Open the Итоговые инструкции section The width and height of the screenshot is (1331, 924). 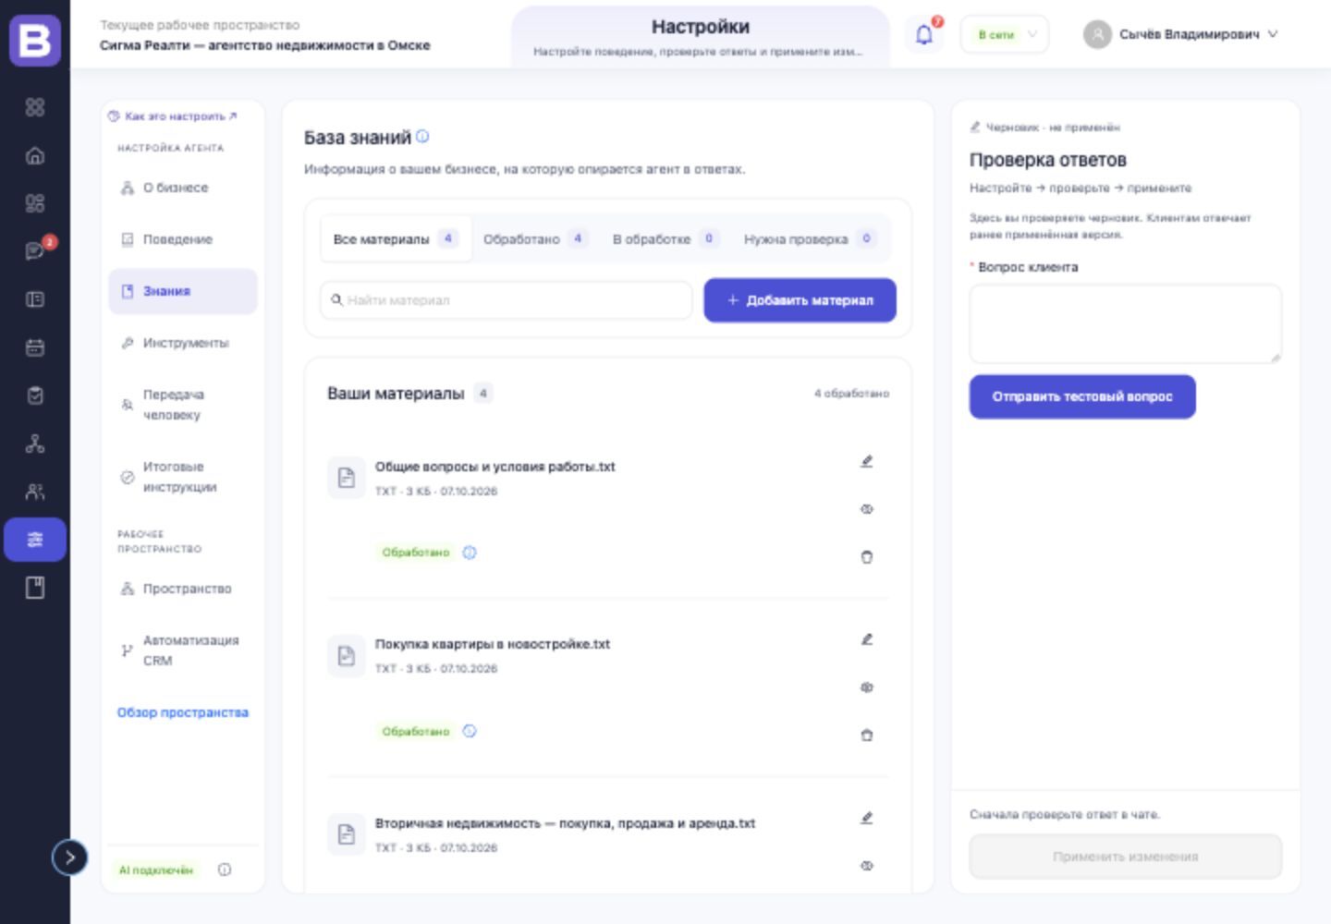click(183, 477)
